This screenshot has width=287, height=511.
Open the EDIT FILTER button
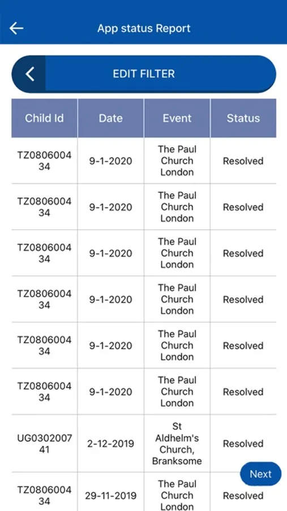pyautogui.click(x=144, y=74)
